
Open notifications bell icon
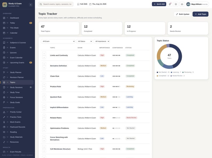click(170, 4)
